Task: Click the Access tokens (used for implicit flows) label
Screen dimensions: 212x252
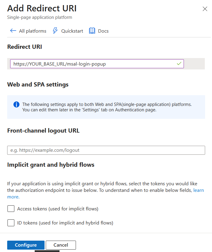Action: [58, 209]
